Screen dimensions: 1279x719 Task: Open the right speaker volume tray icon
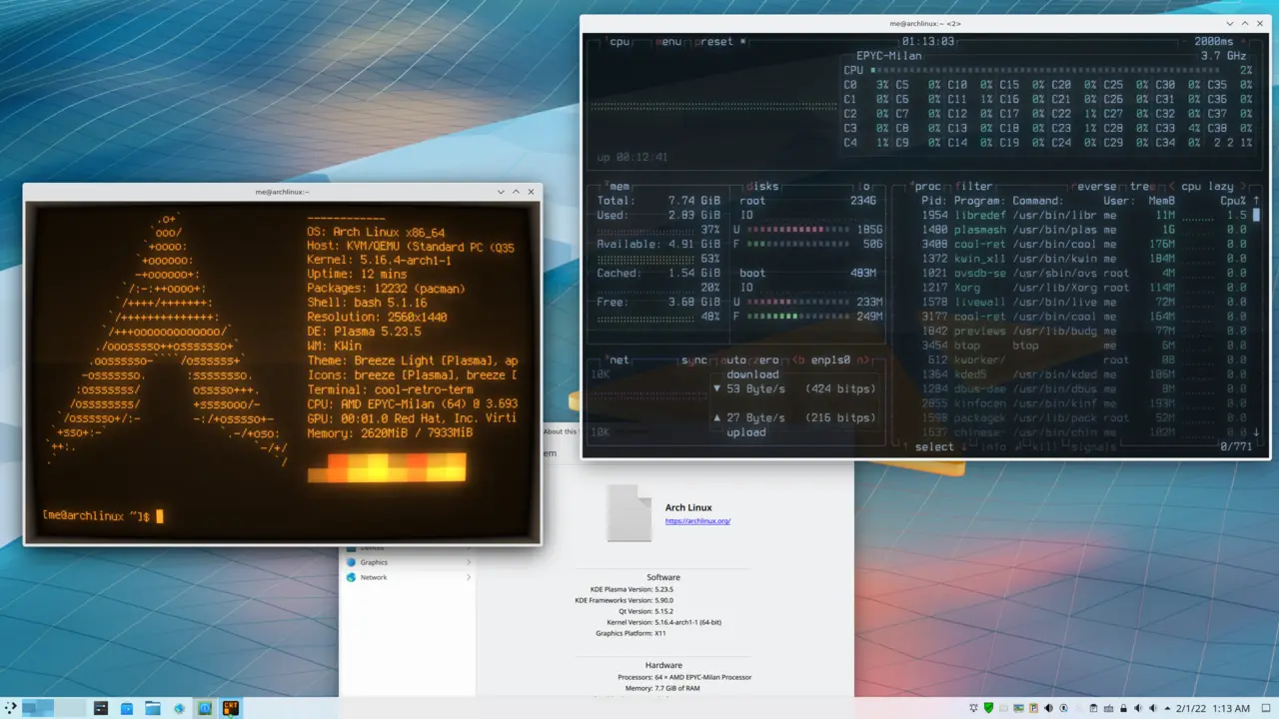pos(1153,708)
